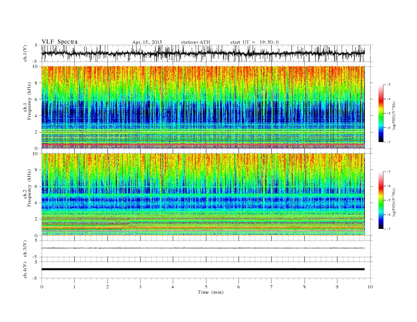The width and height of the screenshot is (417, 322).
Task: Click time axis tick label "1"
Action: [74, 287]
